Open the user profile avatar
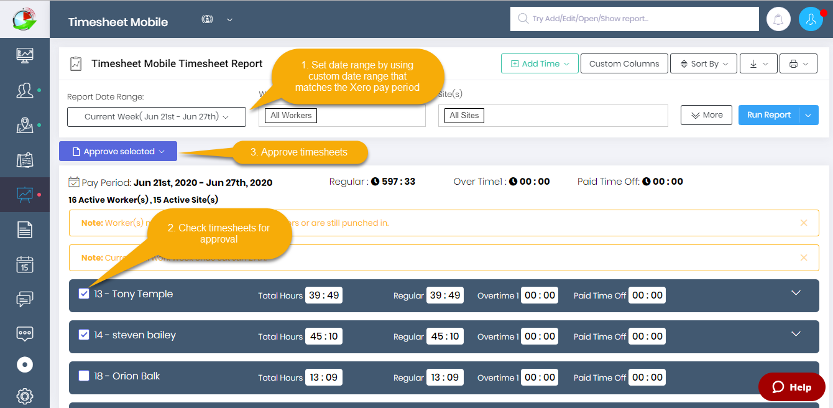Screen dimensions: 833x408 pyautogui.click(x=811, y=19)
